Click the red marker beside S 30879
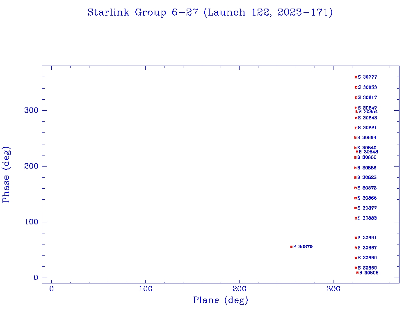This screenshot has height=315, width=420. (292, 247)
